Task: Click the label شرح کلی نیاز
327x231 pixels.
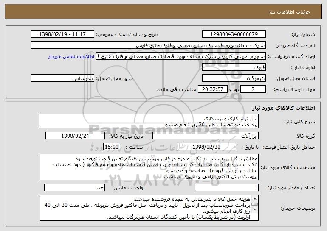Action: pos(300,122)
